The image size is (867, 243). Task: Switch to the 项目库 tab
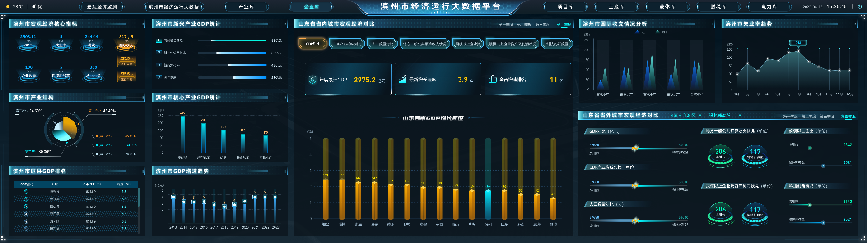tap(565, 7)
